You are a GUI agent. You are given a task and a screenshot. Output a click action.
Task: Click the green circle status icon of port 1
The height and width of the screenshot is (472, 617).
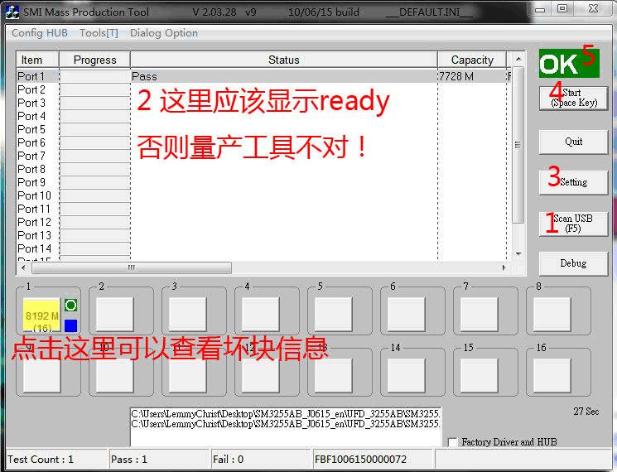pyautogui.click(x=71, y=305)
